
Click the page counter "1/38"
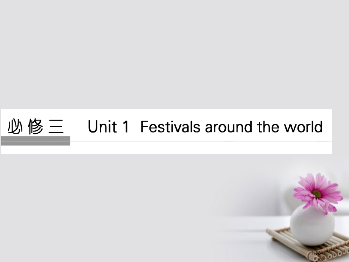316,253
